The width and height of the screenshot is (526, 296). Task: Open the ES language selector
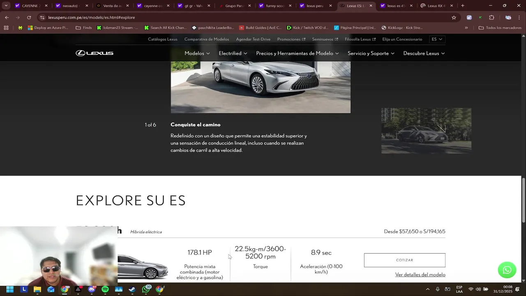437,39
